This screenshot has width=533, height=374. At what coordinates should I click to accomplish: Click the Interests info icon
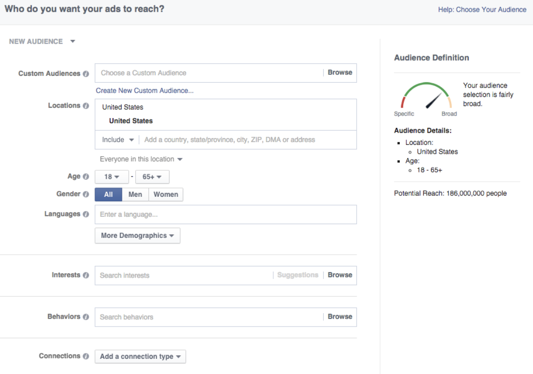(x=87, y=275)
